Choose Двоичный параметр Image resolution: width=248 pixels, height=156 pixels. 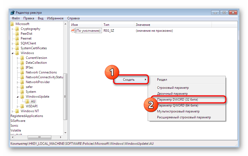187,94
